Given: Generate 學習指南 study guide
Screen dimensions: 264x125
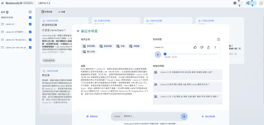Looking at the screenshot, I should [105, 46].
